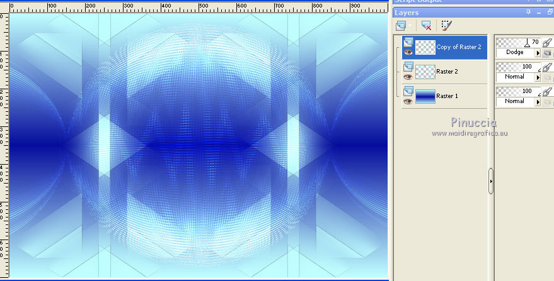Select layer named Raster 1

(x=447, y=96)
